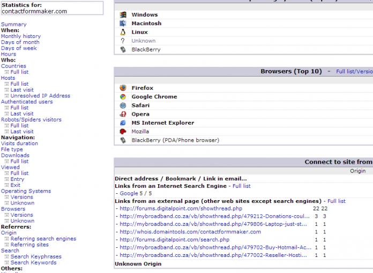Click the MS Internet Explorer icon

[123, 123]
